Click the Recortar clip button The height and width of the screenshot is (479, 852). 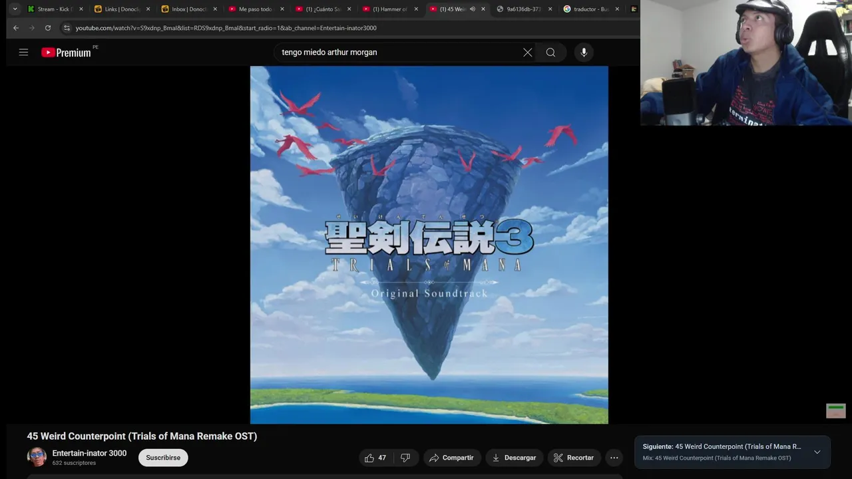click(x=574, y=458)
